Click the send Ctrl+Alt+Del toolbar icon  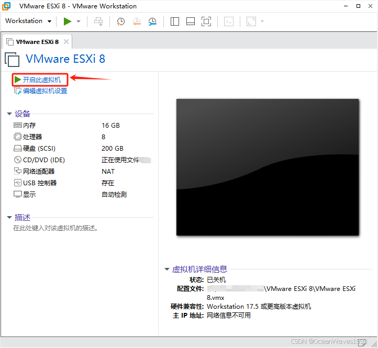click(x=98, y=21)
